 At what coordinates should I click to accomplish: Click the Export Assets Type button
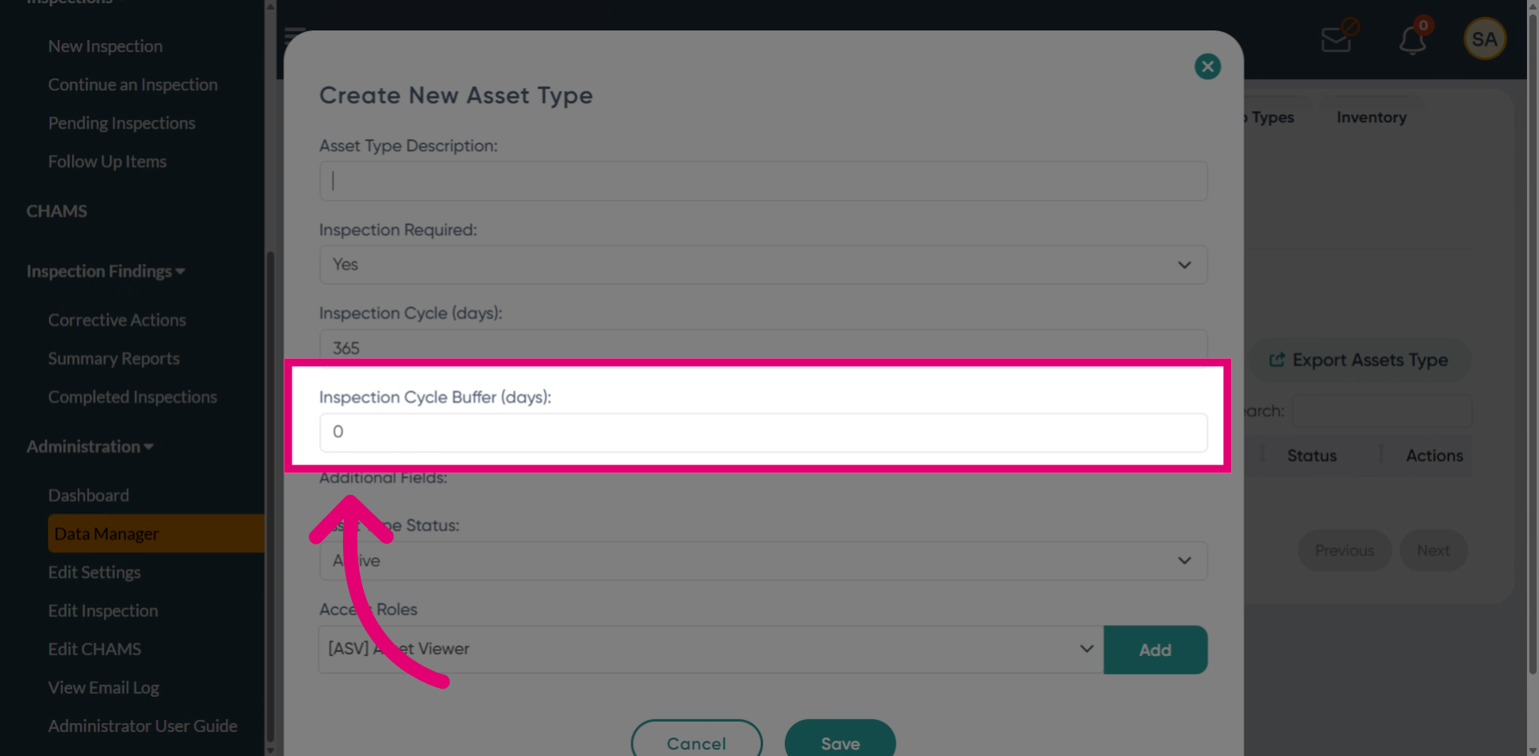point(1359,360)
